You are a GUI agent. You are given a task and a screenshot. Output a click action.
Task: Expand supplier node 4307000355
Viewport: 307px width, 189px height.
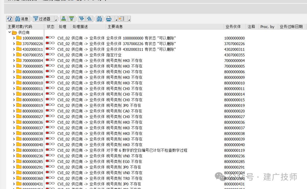coord(14,55)
